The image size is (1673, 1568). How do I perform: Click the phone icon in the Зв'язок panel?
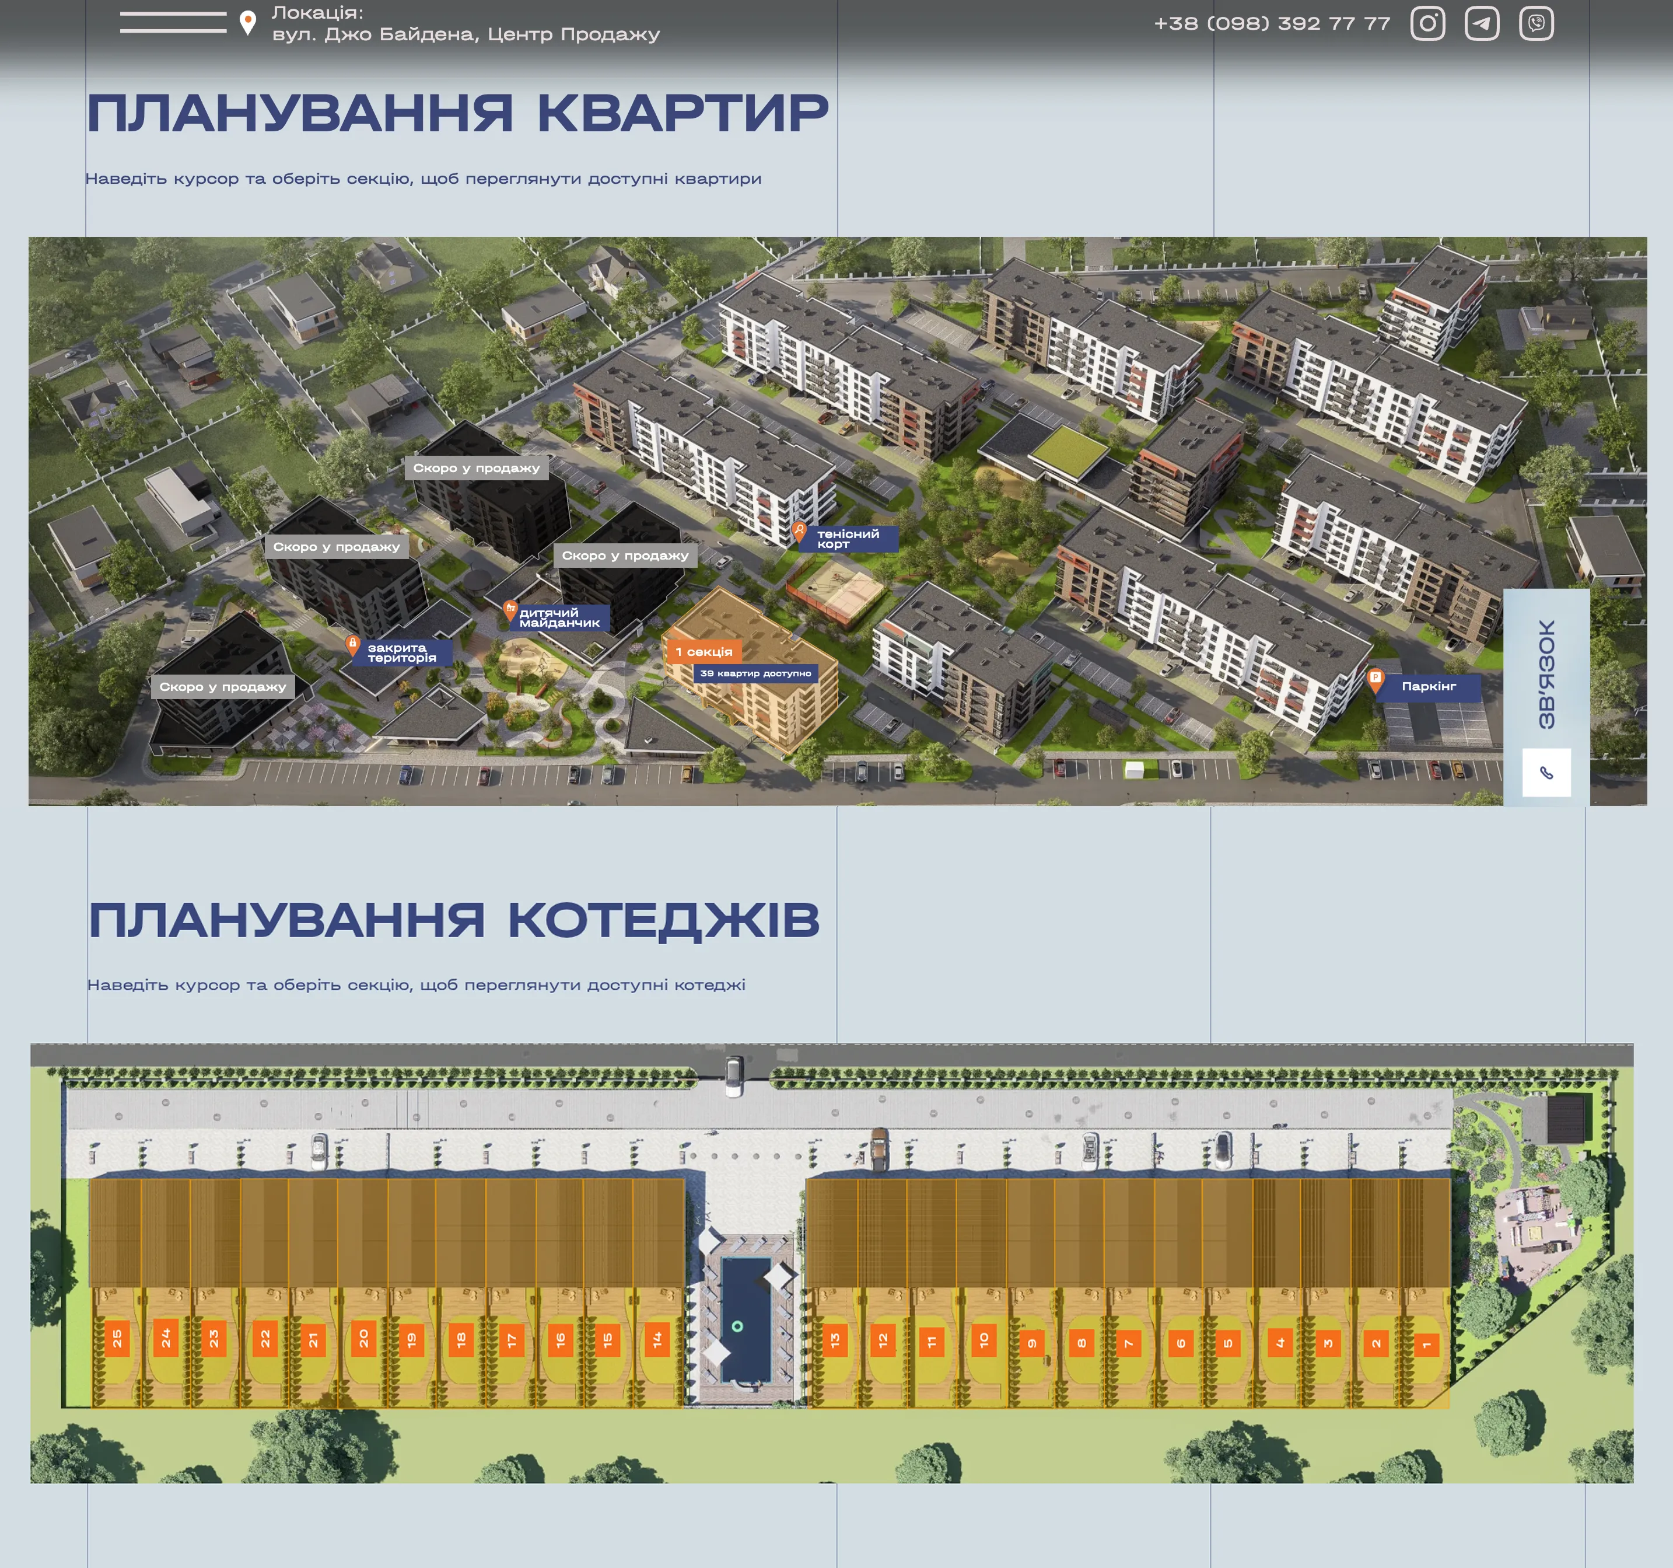[x=1546, y=772]
